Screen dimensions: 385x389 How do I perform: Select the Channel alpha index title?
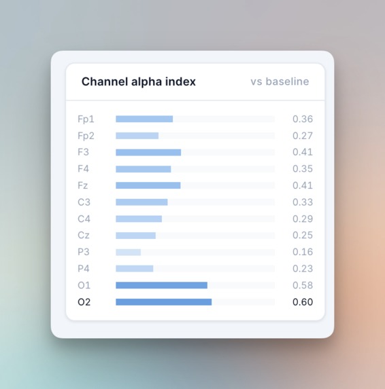(139, 81)
